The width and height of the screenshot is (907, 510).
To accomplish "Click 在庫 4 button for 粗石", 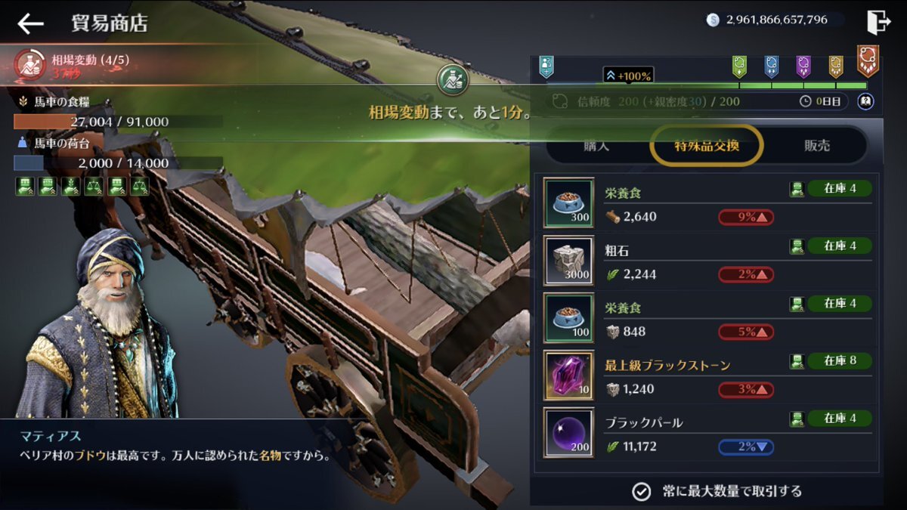I will point(840,246).
